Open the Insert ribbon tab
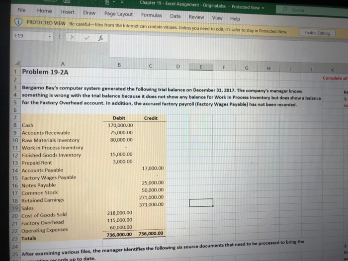Image resolution: width=348 pixels, height=261 pixels. [68, 12]
